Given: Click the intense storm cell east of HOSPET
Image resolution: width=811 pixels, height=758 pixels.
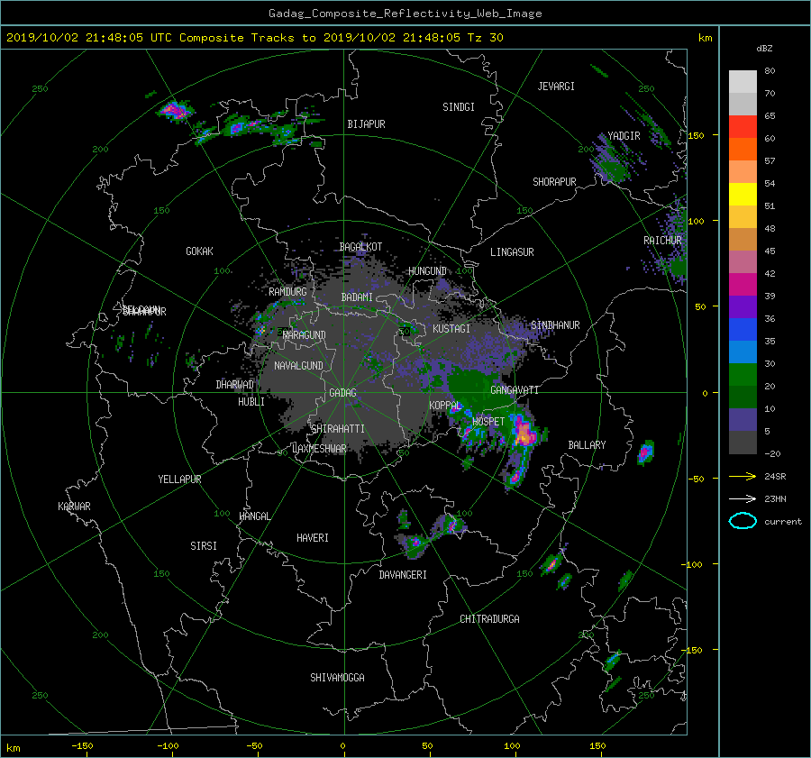Looking at the screenshot, I should (x=524, y=433).
